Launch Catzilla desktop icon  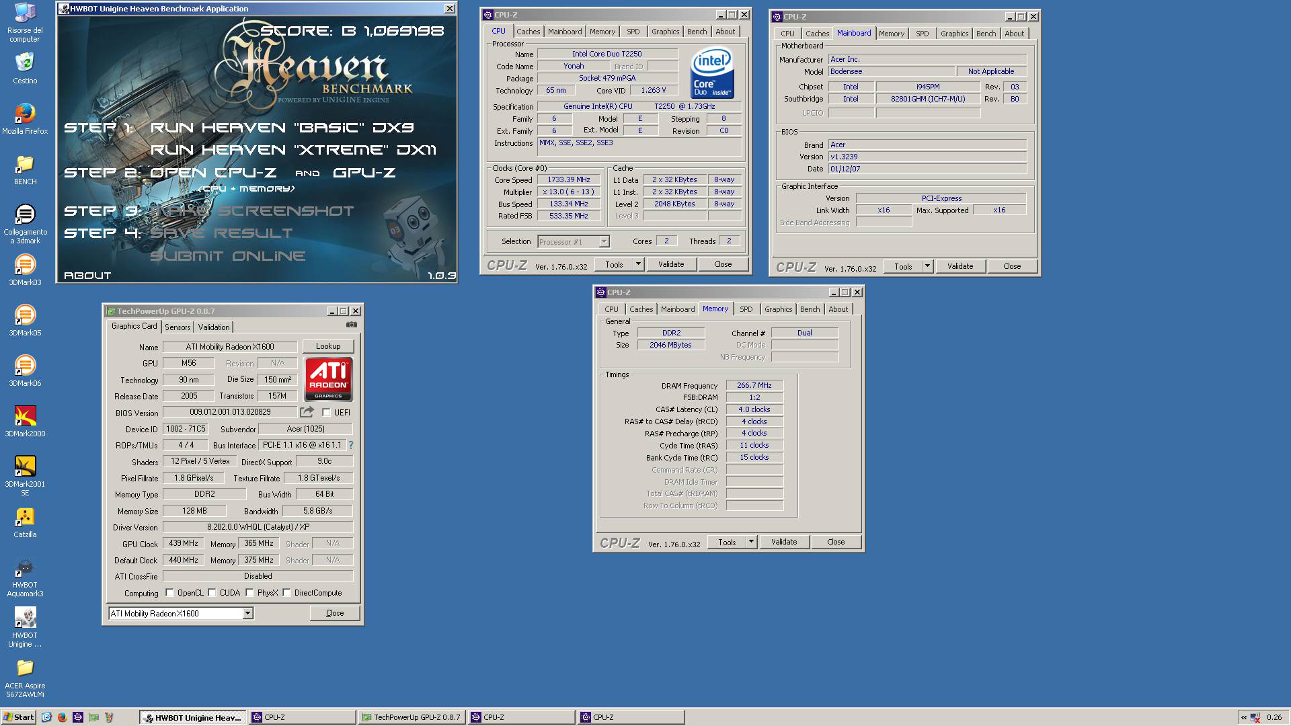pyautogui.click(x=25, y=522)
